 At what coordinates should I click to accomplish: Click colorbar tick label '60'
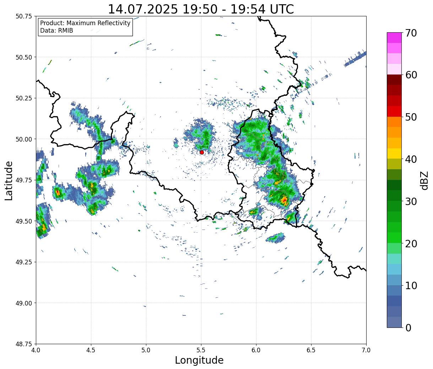click(x=411, y=75)
